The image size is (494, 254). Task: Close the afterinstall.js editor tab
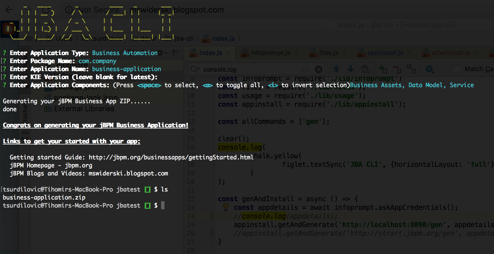[477, 53]
